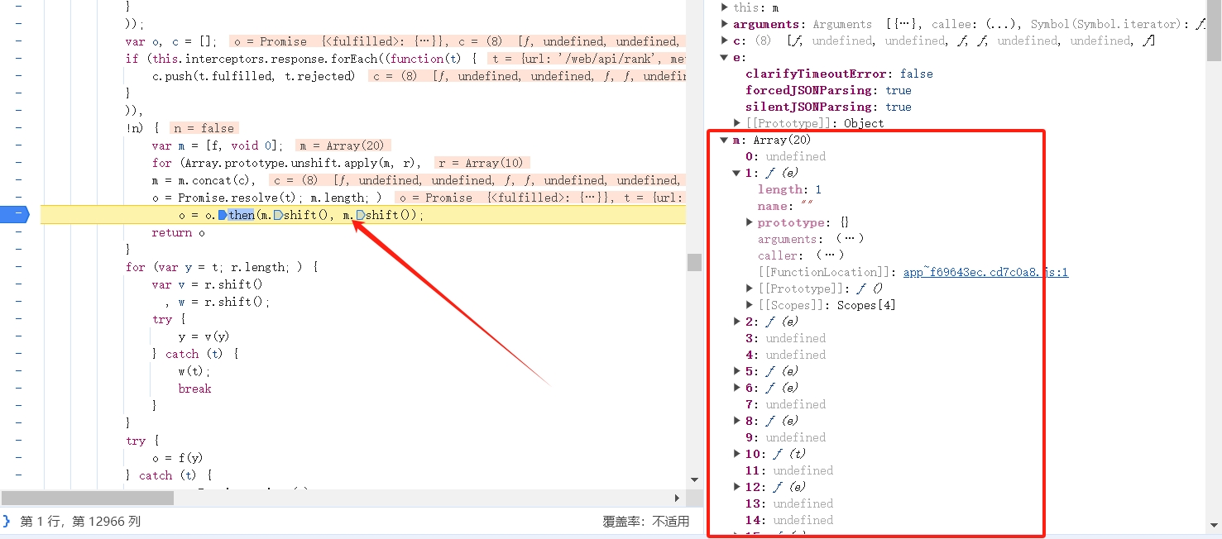
Task: Click the inline value 'n = false'
Action: point(204,128)
